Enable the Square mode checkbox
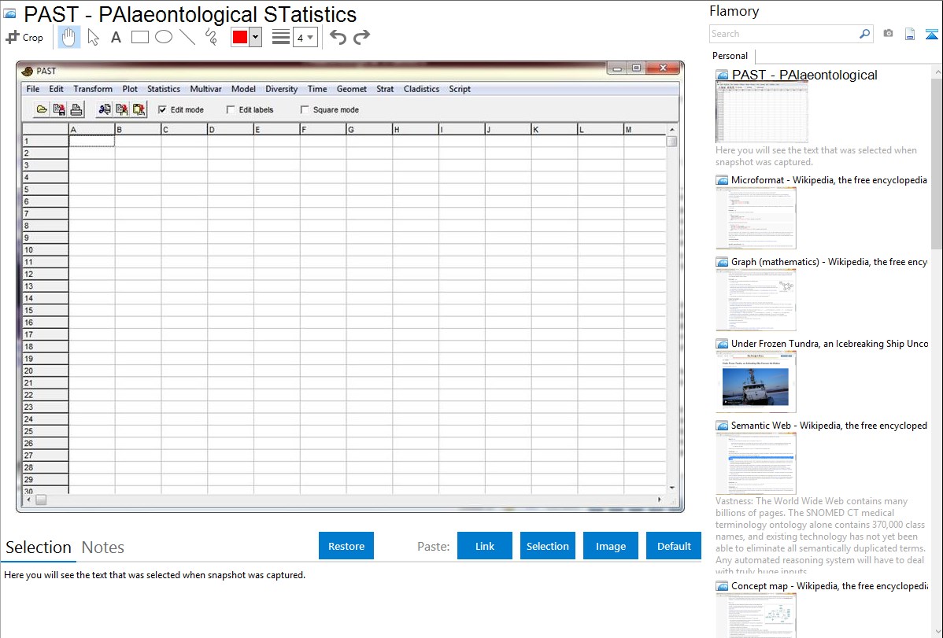The image size is (943, 638). (x=305, y=110)
